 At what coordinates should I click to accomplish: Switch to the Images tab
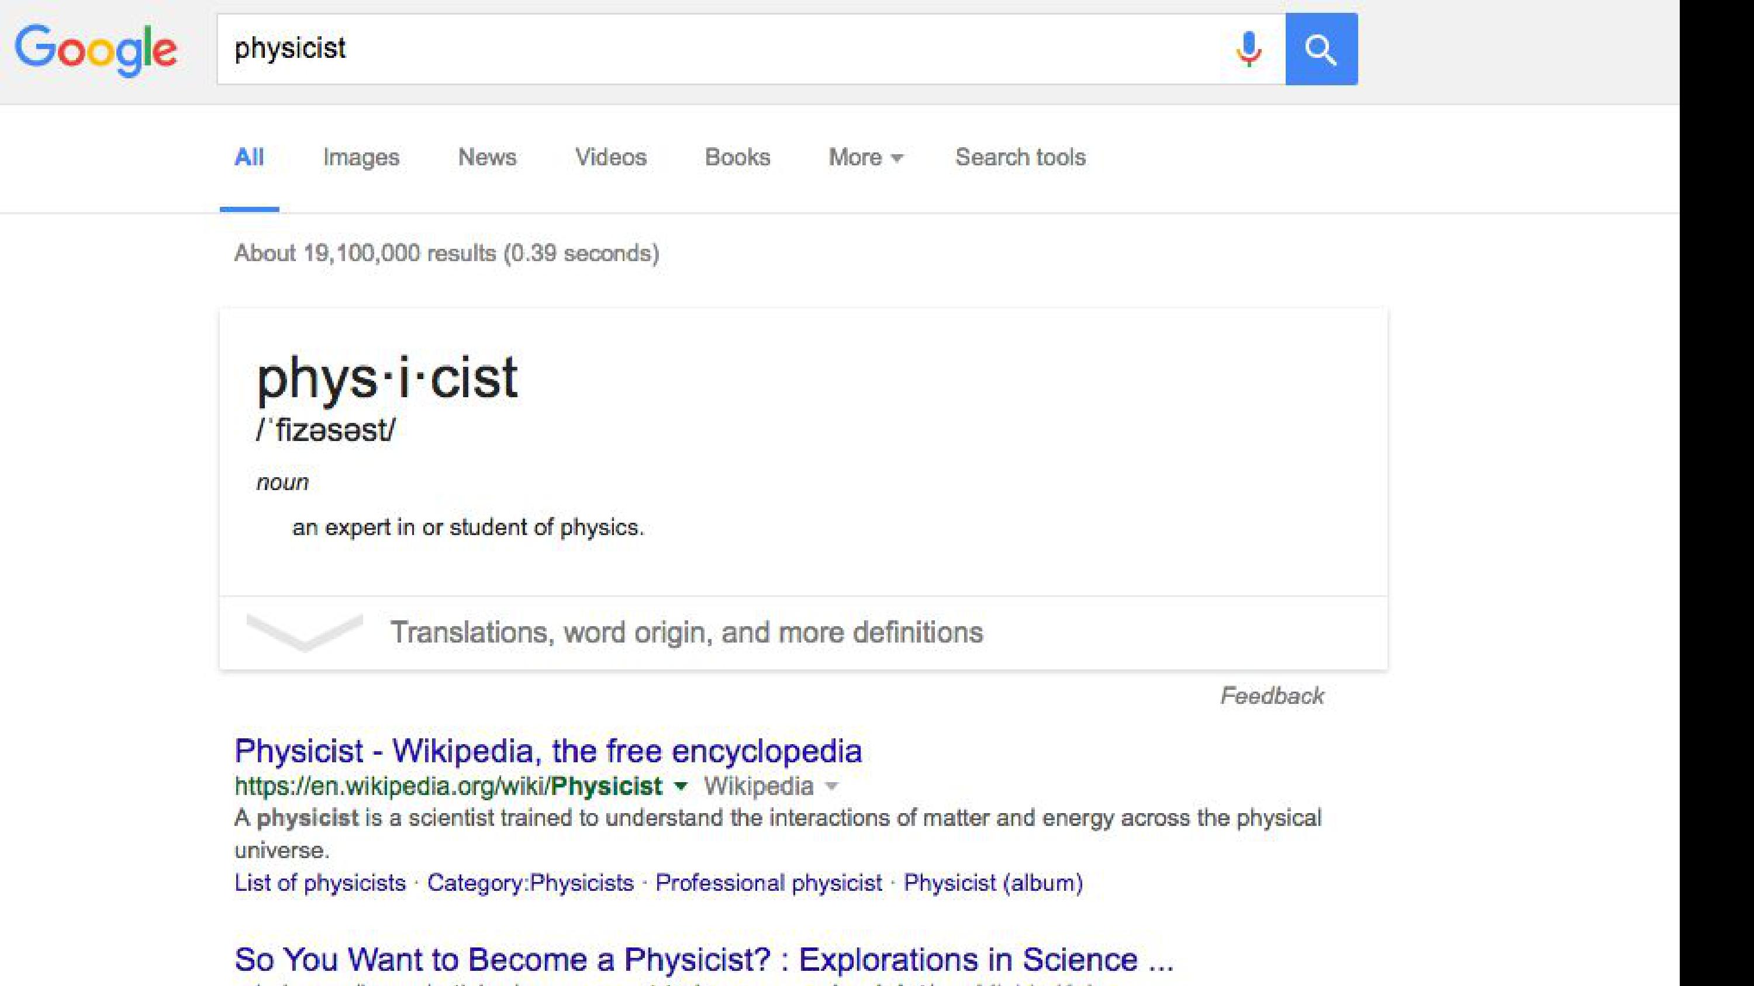pos(361,157)
